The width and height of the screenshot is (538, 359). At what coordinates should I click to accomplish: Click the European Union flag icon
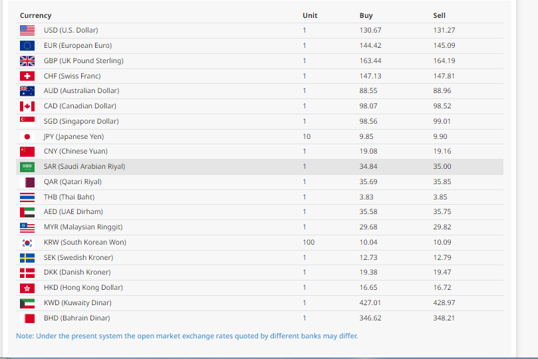point(27,46)
